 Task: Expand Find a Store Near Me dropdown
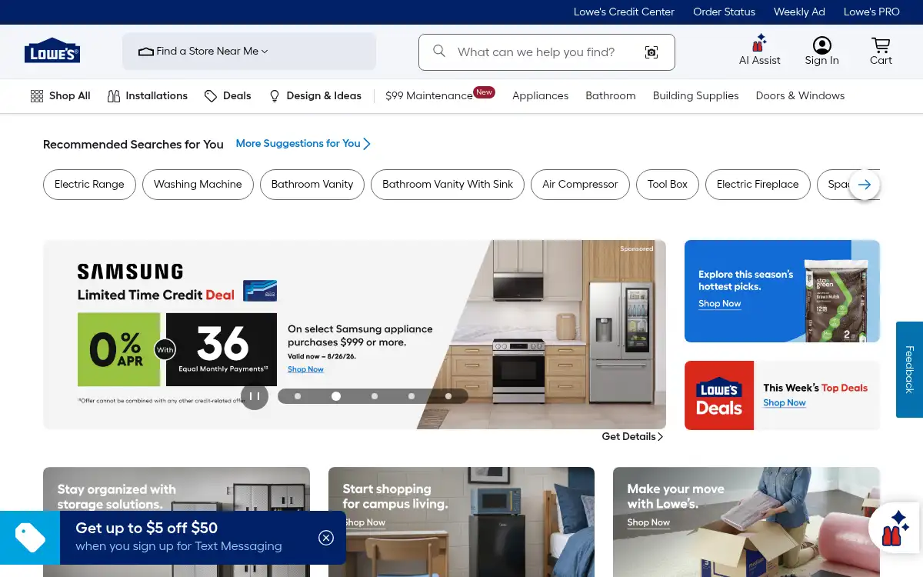coord(249,52)
